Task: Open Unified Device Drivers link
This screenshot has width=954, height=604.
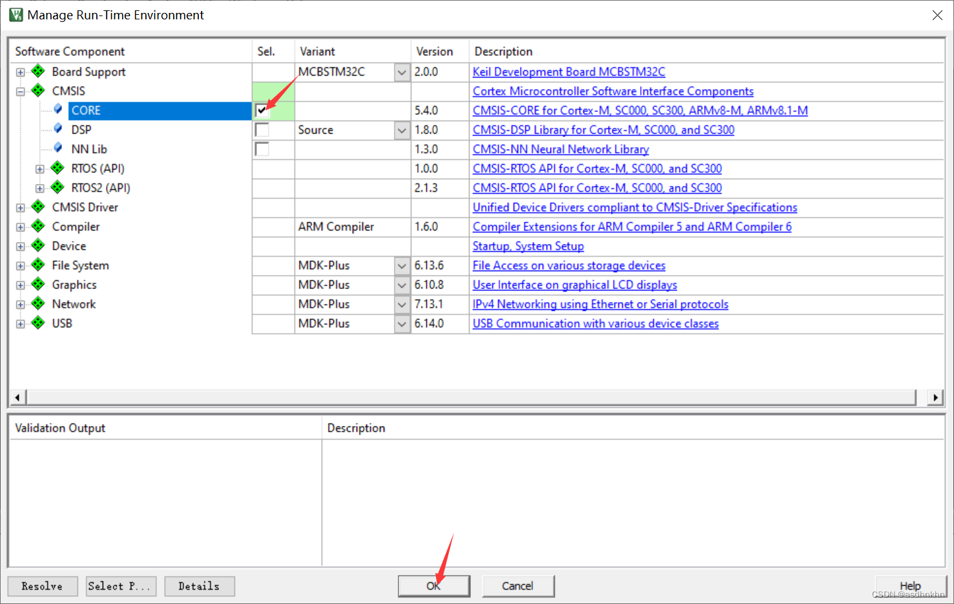Action: pos(635,207)
